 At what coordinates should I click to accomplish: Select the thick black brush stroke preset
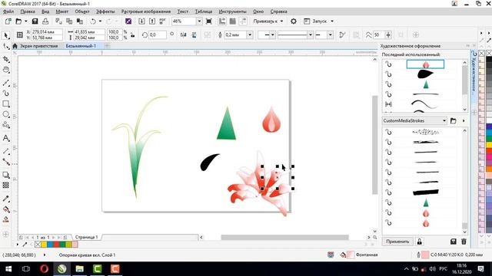[x=425, y=192]
